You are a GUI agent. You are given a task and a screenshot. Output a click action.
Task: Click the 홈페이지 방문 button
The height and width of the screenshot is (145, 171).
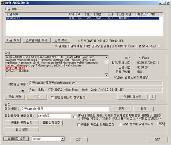(x=16, y=139)
